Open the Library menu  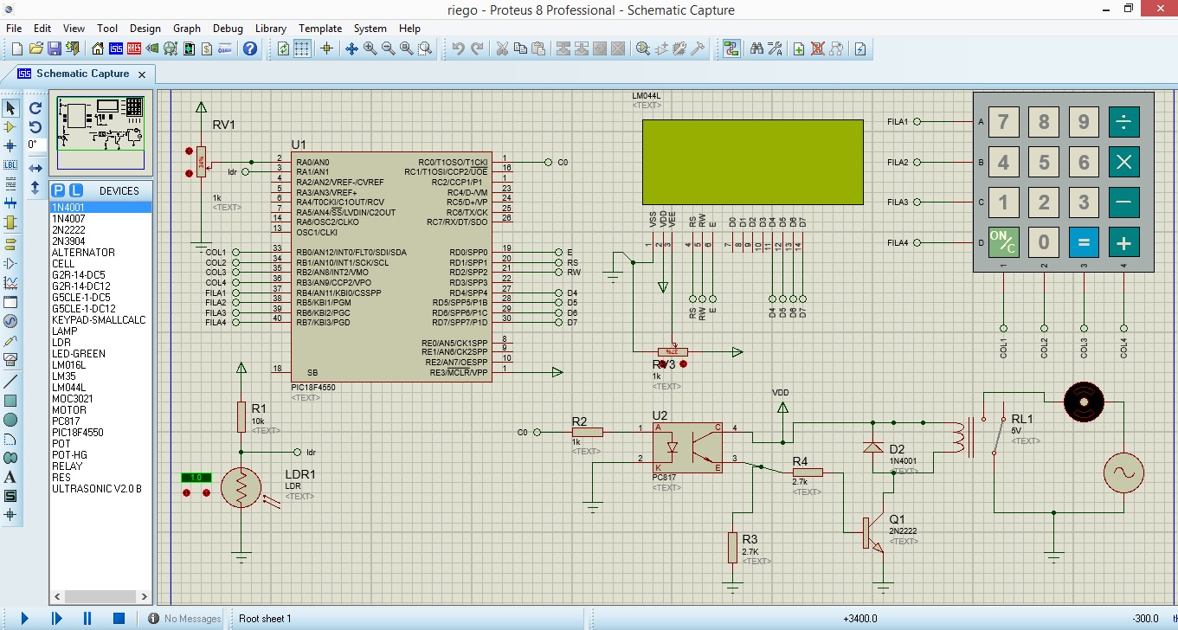[x=271, y=28]
